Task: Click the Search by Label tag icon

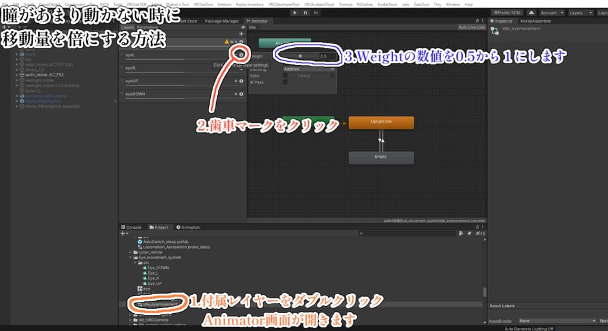Action: tap(469, 233)
